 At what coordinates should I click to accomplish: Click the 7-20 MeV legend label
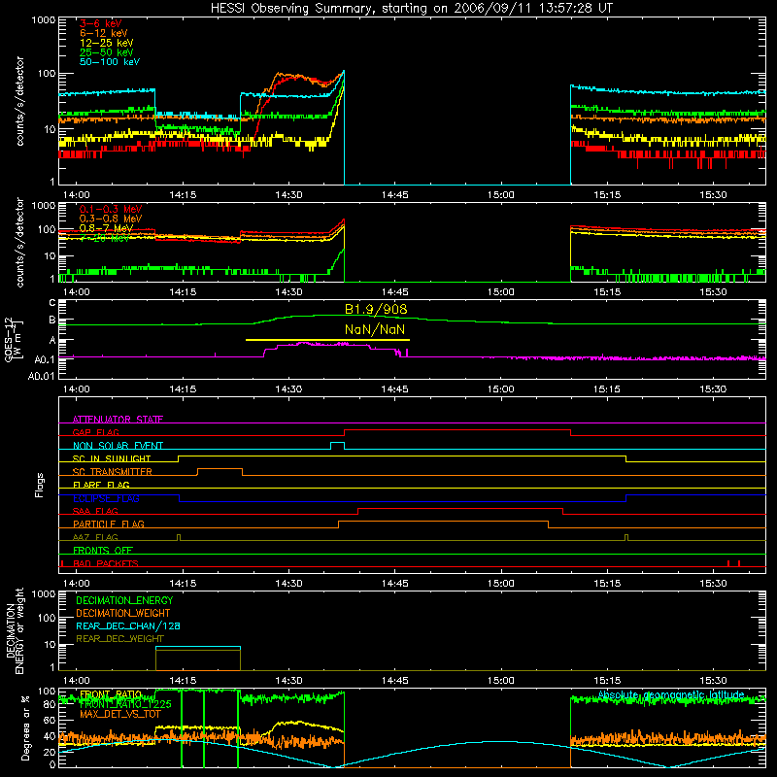[105, 238]
